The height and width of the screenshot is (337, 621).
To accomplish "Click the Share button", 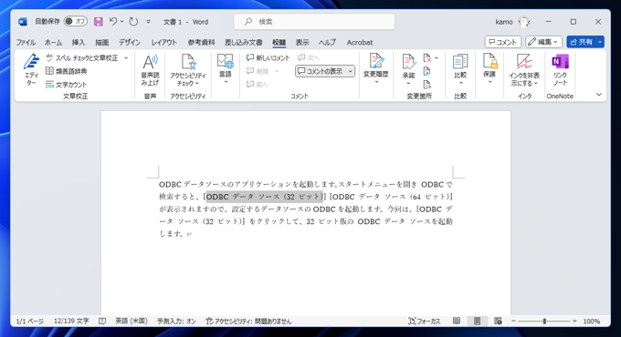I will point(581,42).
